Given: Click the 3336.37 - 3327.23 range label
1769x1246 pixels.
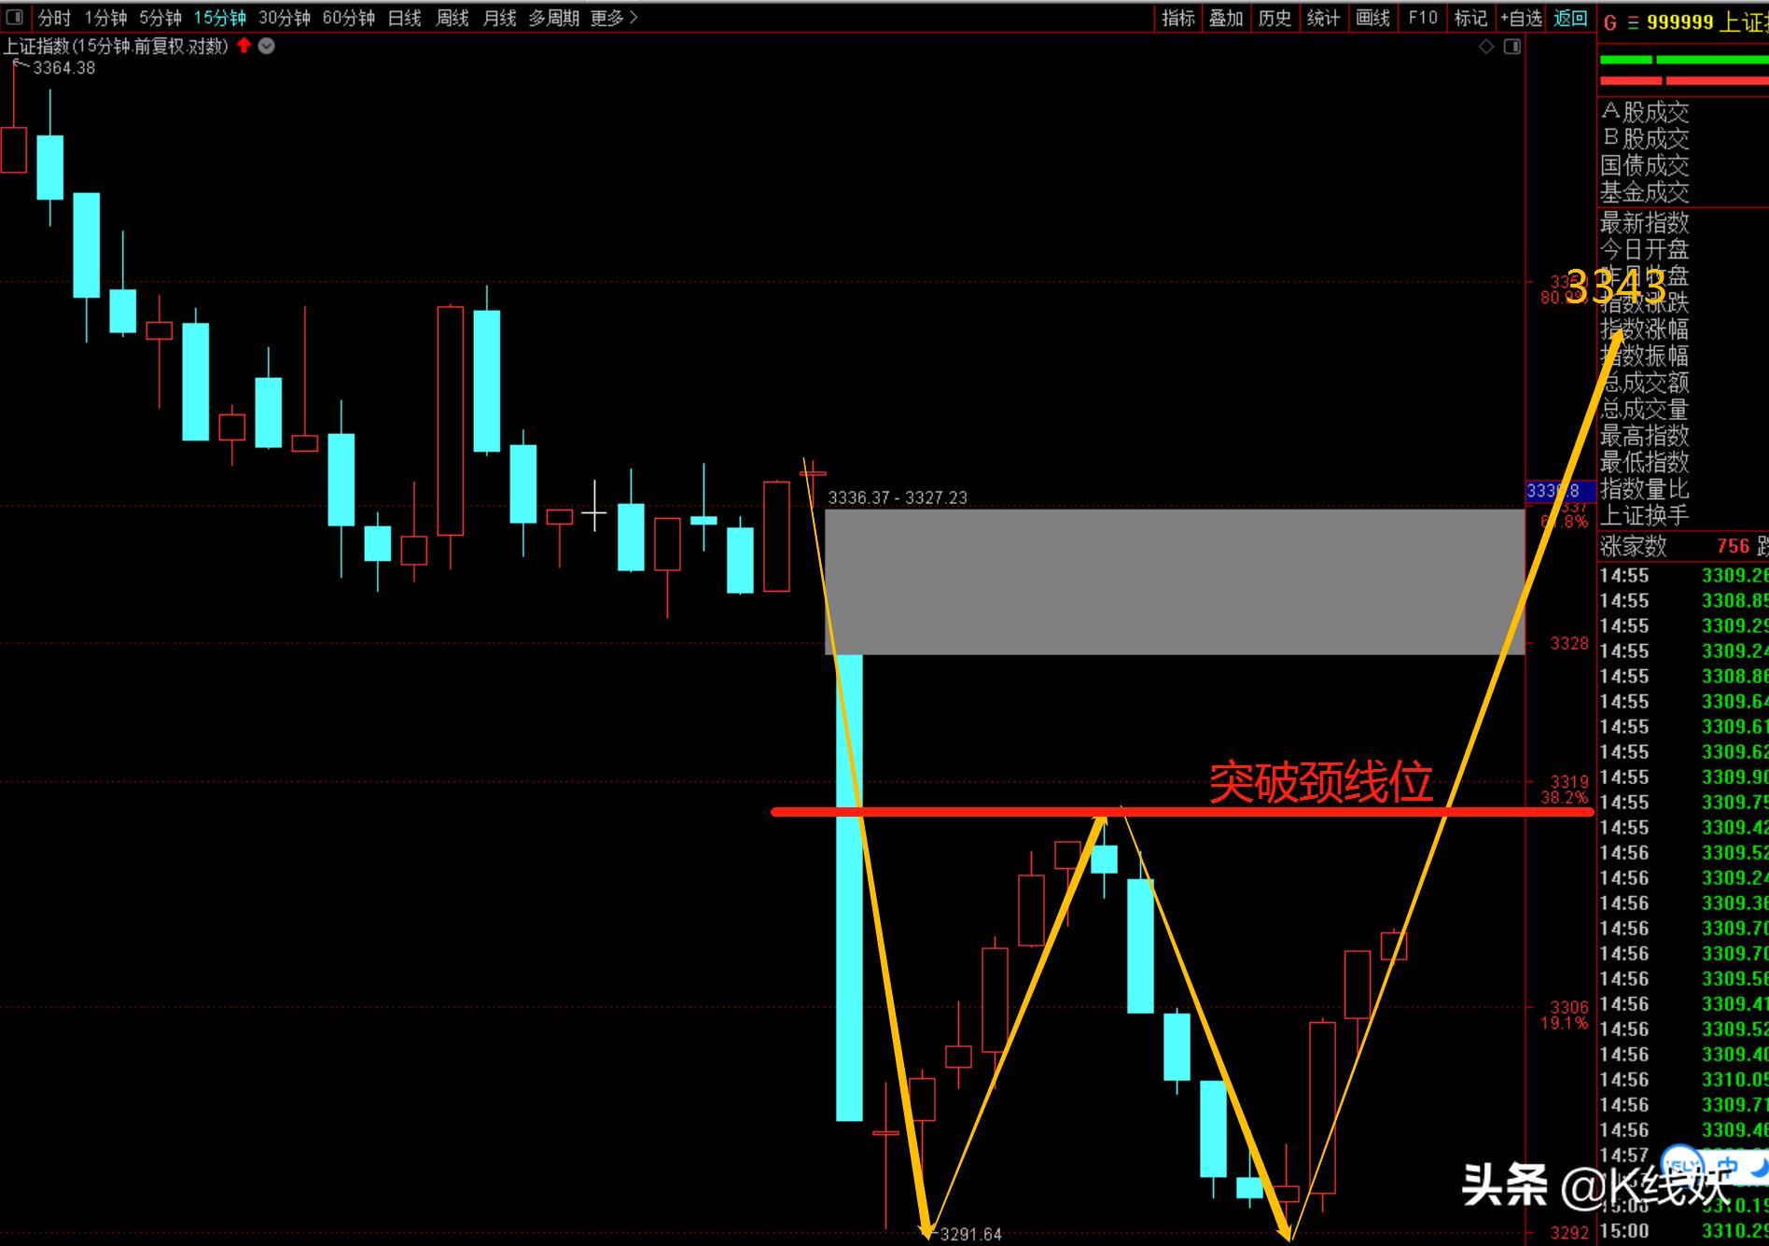Looking at the screenshot, I should click(x=898, y=498).
